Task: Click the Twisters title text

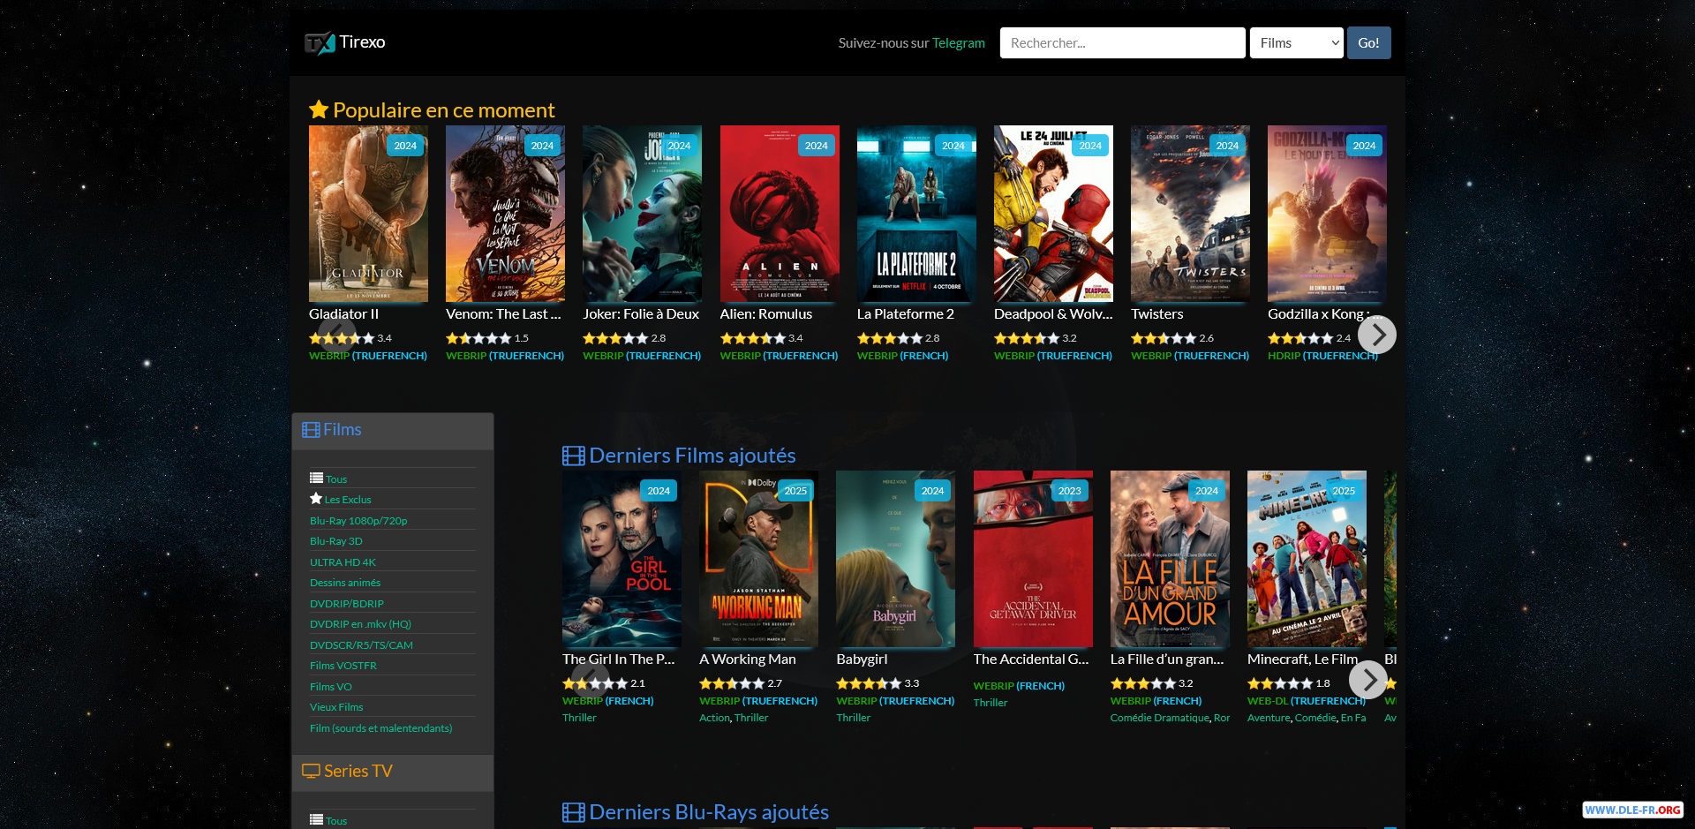Action: click(x=1157, y=314)
